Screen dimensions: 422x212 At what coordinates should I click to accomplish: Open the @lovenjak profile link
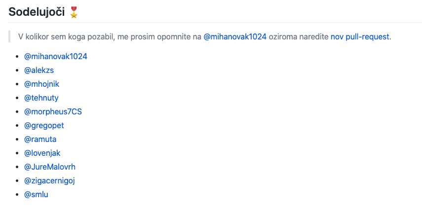pyautogui.click(x=42, y=153)
